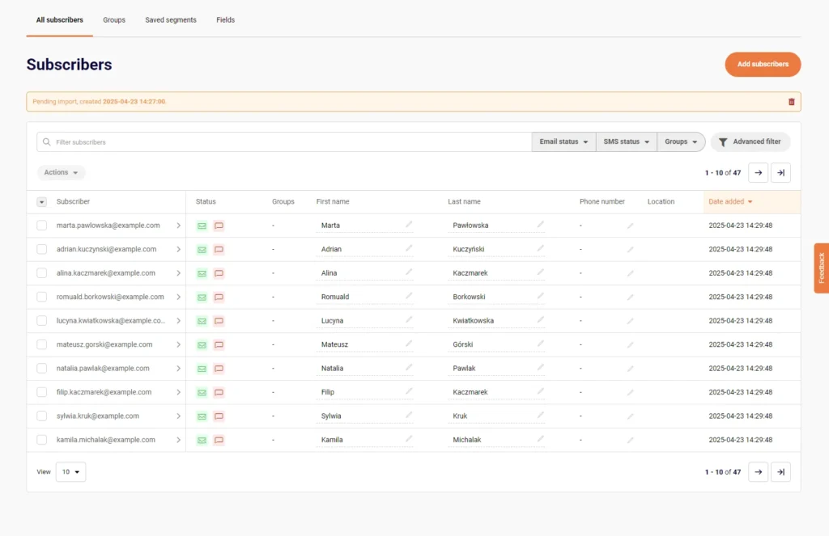Click the SMS status icon for lucyna.kwiatkowska
This screenshot has height=536, width=829.
click(219, 321)
